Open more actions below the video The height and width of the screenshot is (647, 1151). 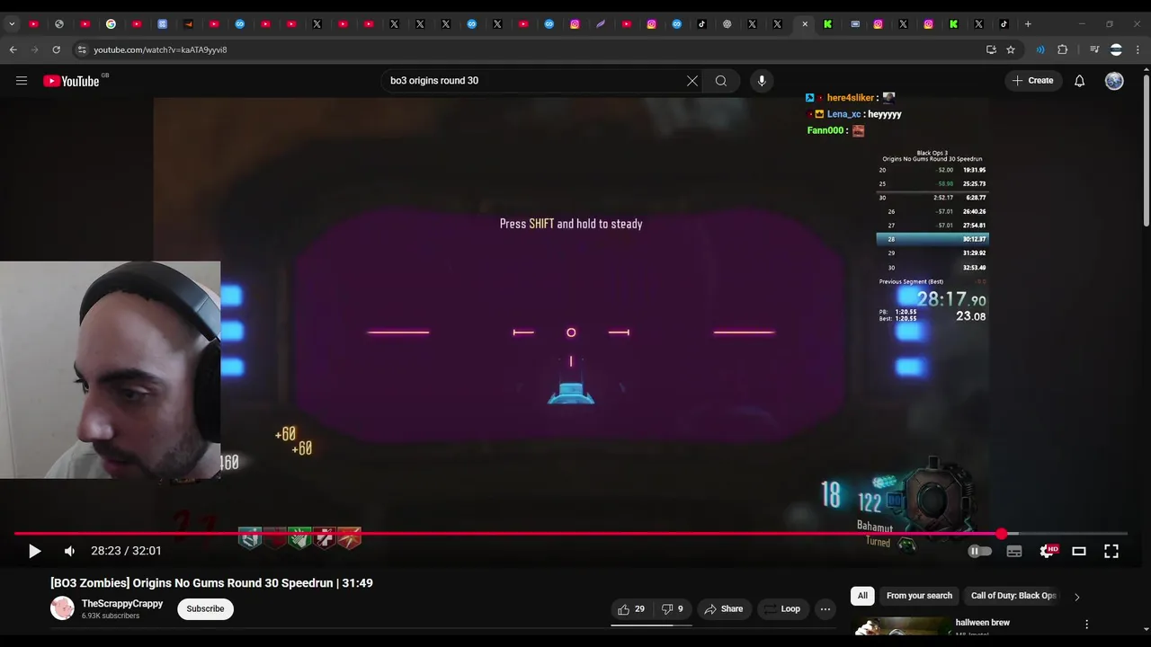click(825, 609)
